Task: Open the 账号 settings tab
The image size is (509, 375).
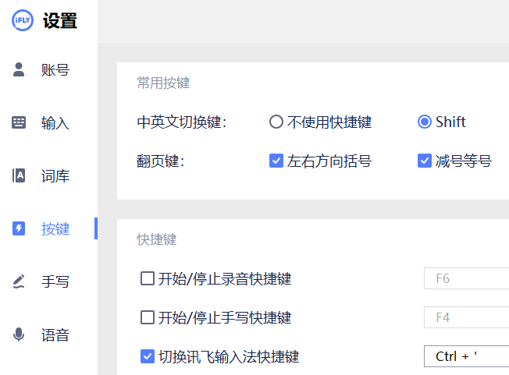Action: (55, 70)
